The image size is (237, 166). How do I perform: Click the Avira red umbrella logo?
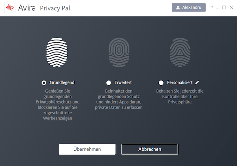pyautogui.click(x=9, y=7)
